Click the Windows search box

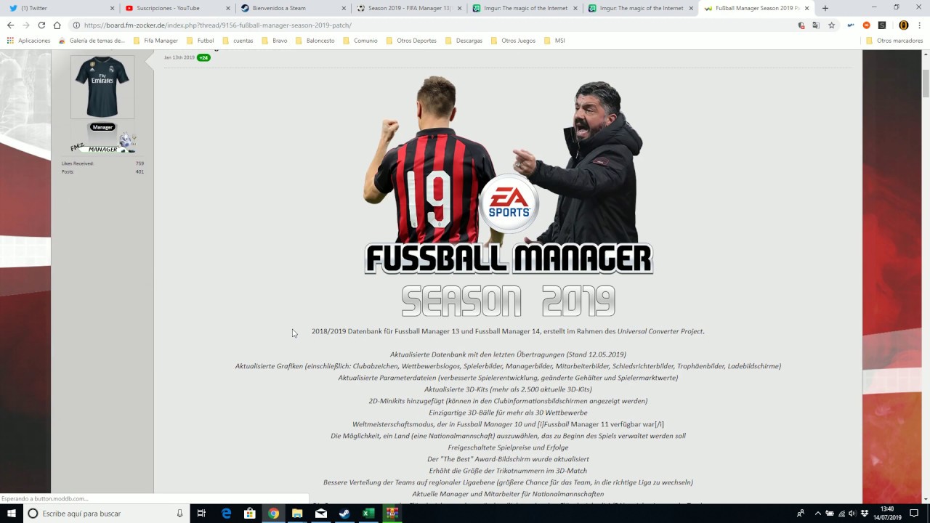(107, 514)
